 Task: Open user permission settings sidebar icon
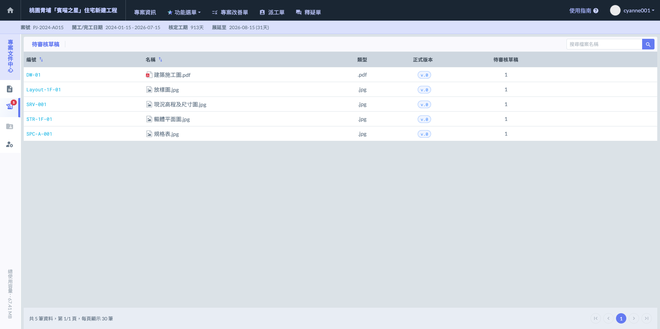(10, 145)
